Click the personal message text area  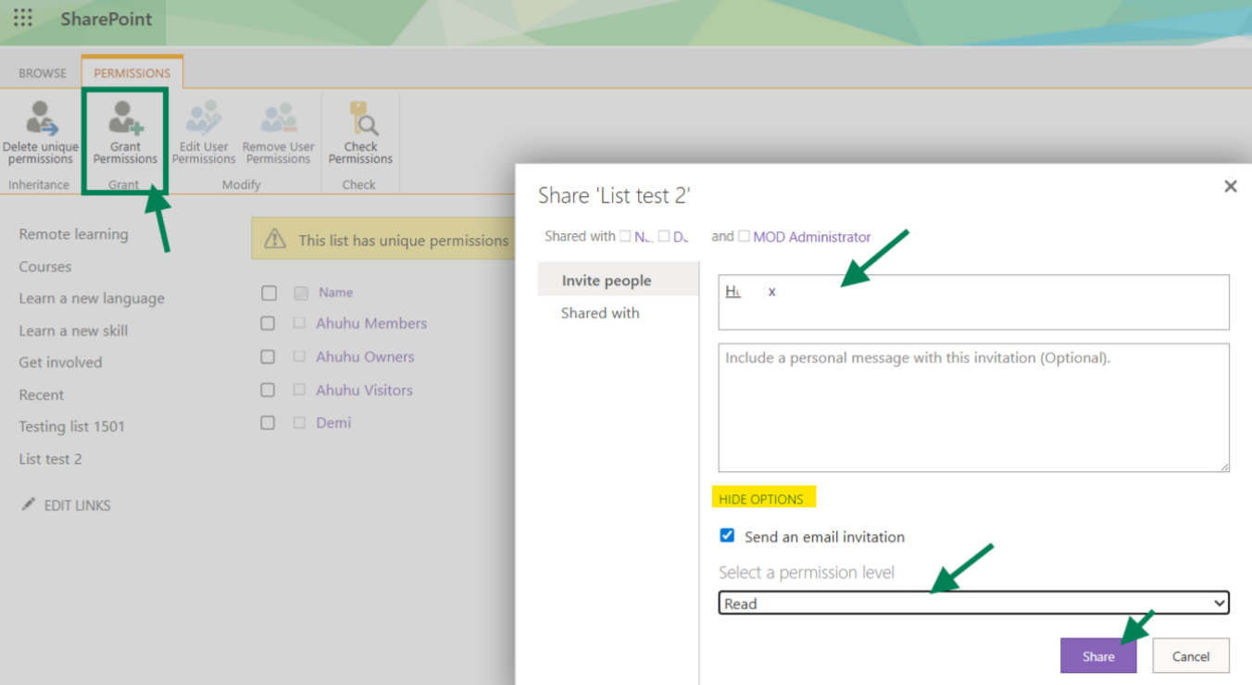pyautogui.click(x=974, y=408)
